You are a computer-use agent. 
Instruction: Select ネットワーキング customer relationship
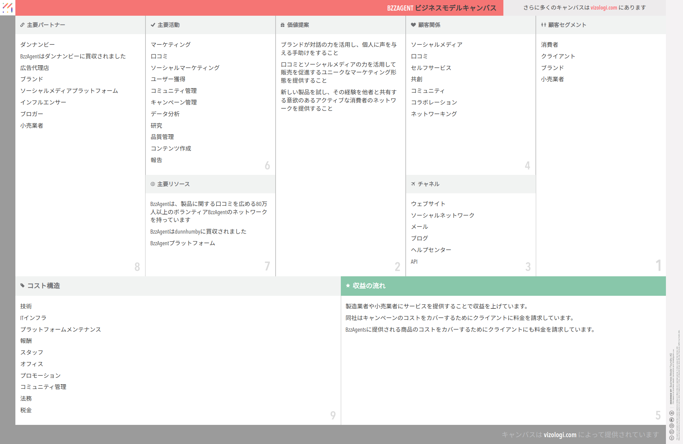pos(434,114)
